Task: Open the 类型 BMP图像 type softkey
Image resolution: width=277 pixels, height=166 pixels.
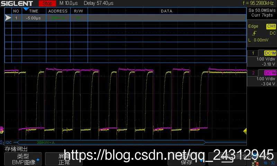Action: click(x=23, y=159)
